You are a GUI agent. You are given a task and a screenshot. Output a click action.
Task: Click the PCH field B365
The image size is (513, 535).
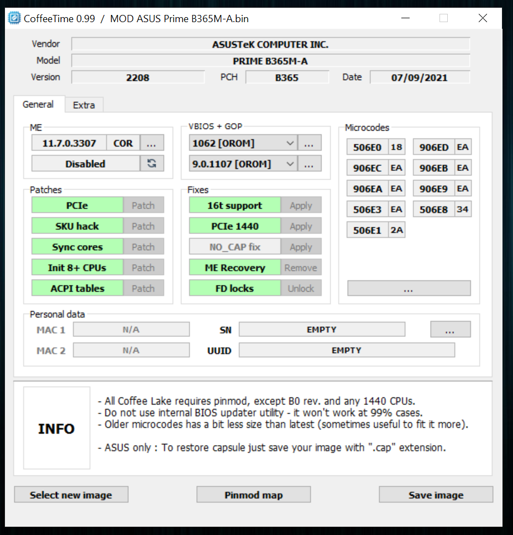tap(287, 77)
